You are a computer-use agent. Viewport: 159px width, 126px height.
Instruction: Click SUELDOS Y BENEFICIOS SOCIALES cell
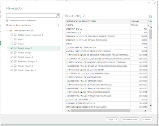tap(98, 103)
